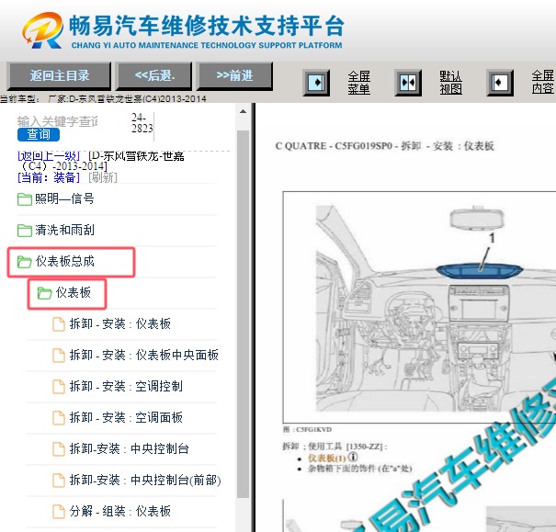
Task: Click the folder icon beside 清洗和雨刮
Action: tap(25, 231)
